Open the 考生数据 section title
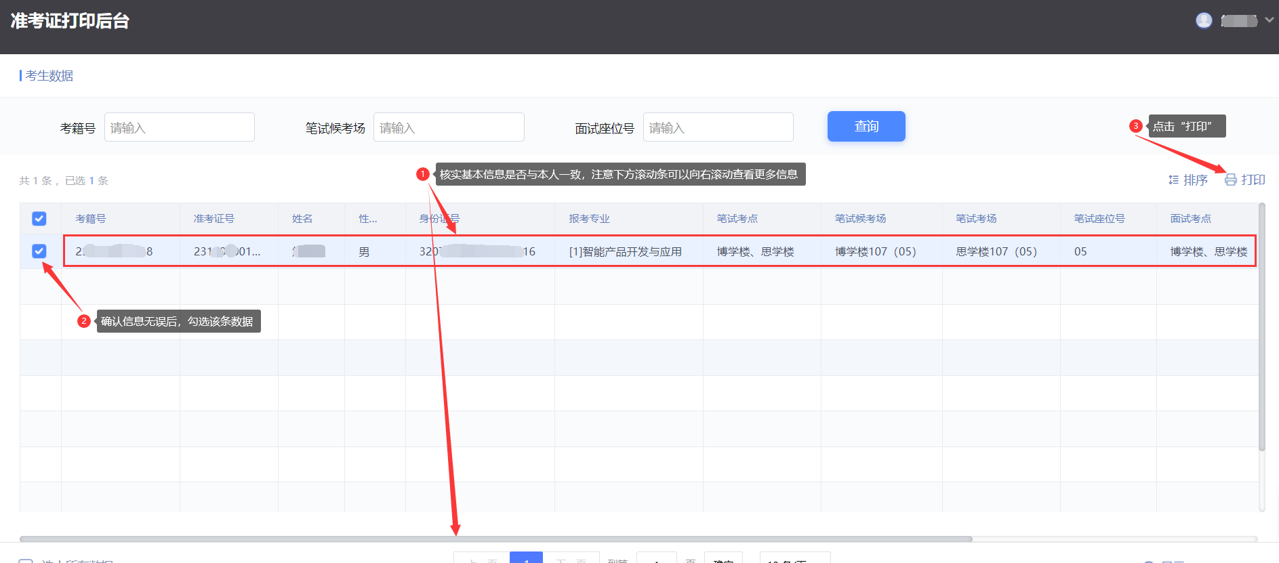This screenshot has width=1279, height=563. 49,76
